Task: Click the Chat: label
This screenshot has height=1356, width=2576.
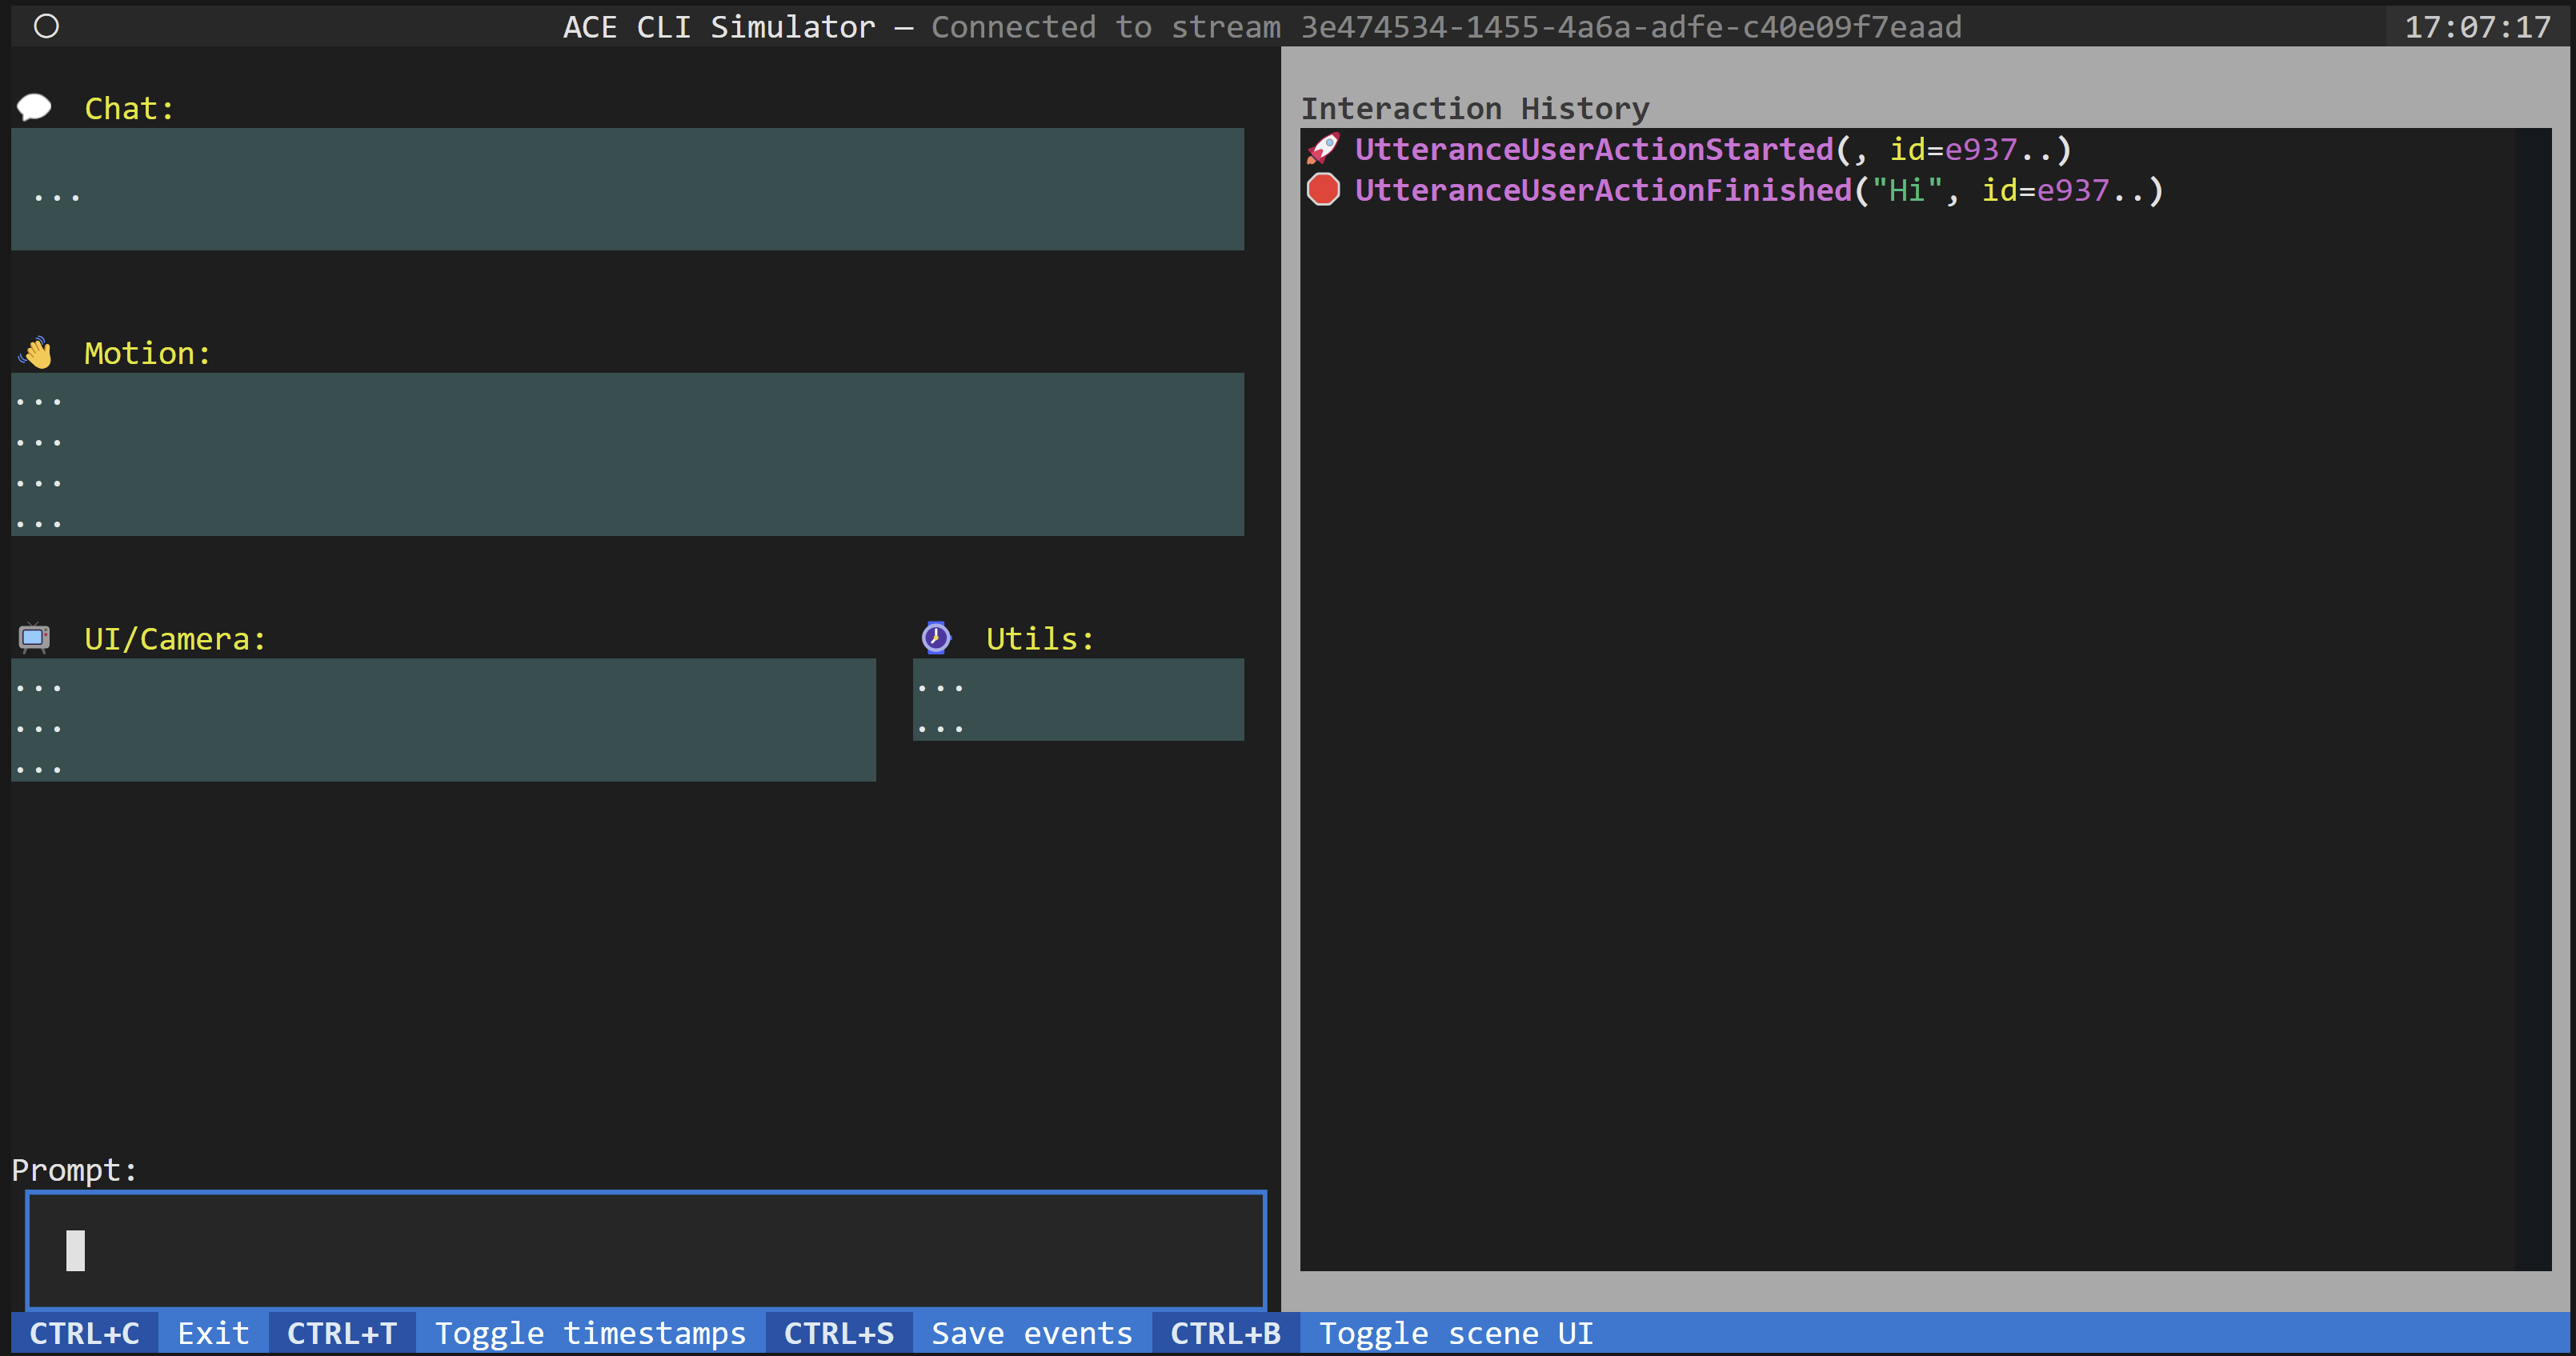Action: click(x=129, y=108)
